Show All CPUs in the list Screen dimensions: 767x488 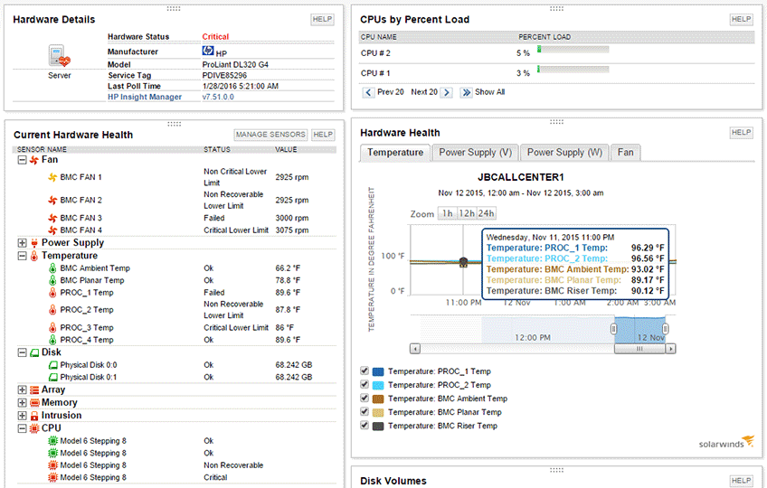[482, 92]
